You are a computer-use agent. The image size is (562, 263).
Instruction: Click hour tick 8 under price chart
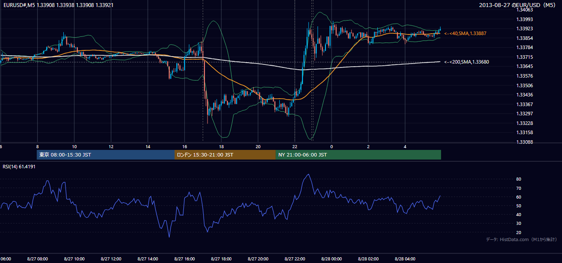tap(37, 146)
